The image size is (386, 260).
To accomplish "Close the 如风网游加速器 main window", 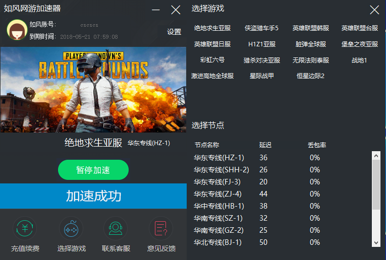I will click(x=176, y=10).
